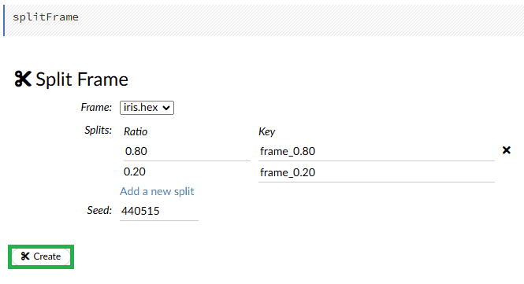The image size is (524, 284).
Task: Click the Add a new split link
Action: (157, 191)
